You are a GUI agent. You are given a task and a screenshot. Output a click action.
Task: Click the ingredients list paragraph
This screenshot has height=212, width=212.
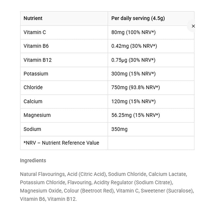pos(107,187)
